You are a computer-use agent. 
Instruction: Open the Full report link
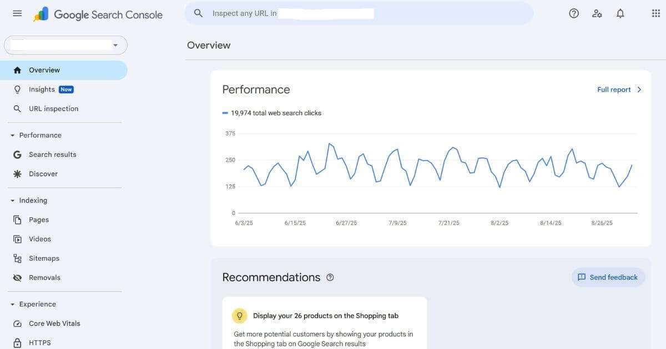(x=614, y=89)
